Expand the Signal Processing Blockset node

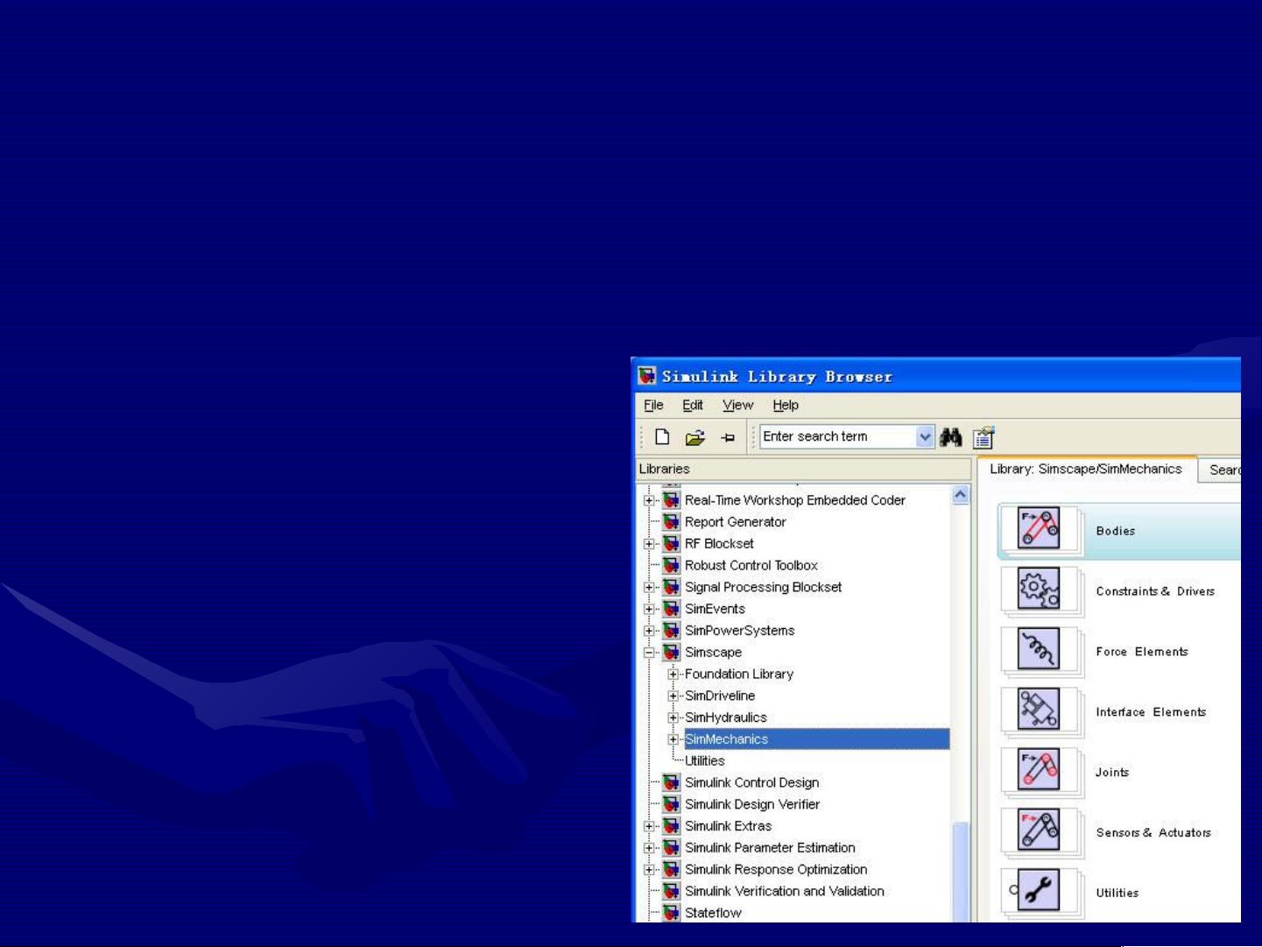pos(649,587)
